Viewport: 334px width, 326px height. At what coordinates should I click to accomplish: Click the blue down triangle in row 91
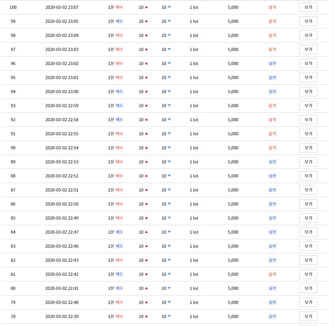(x=169, y=134)
